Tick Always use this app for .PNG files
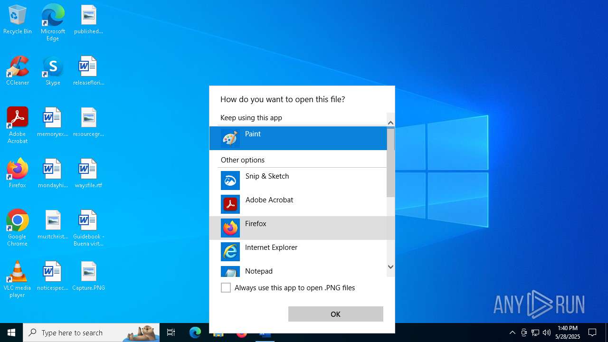The width and height of the screenshot is (608, 342). point(226,288)
